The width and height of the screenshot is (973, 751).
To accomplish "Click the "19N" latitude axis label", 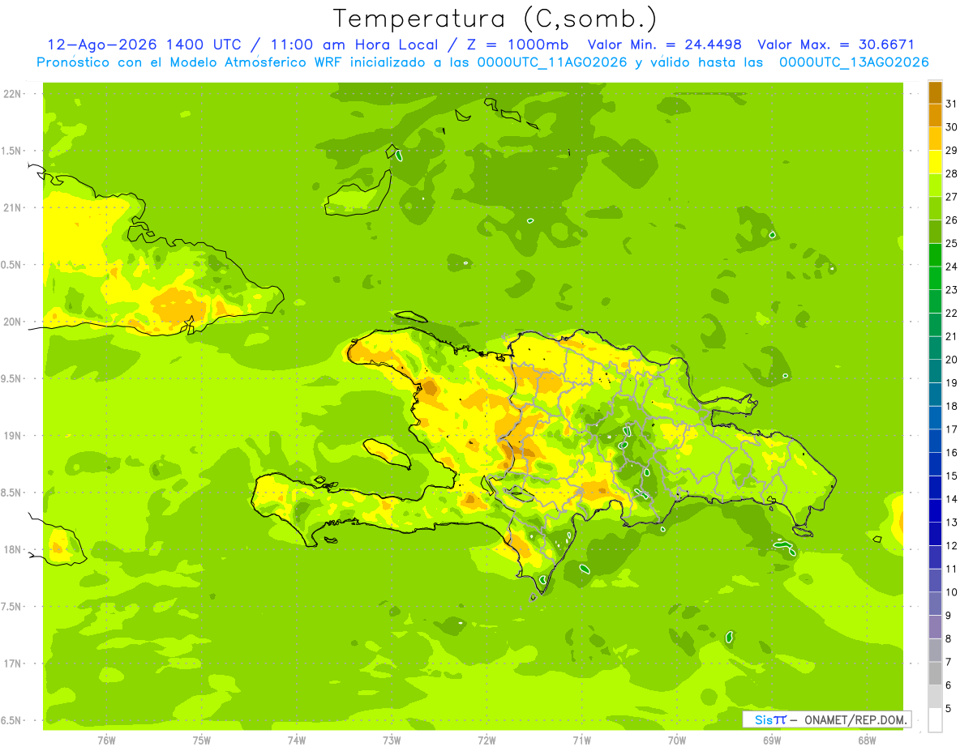I will pos(12,436).
